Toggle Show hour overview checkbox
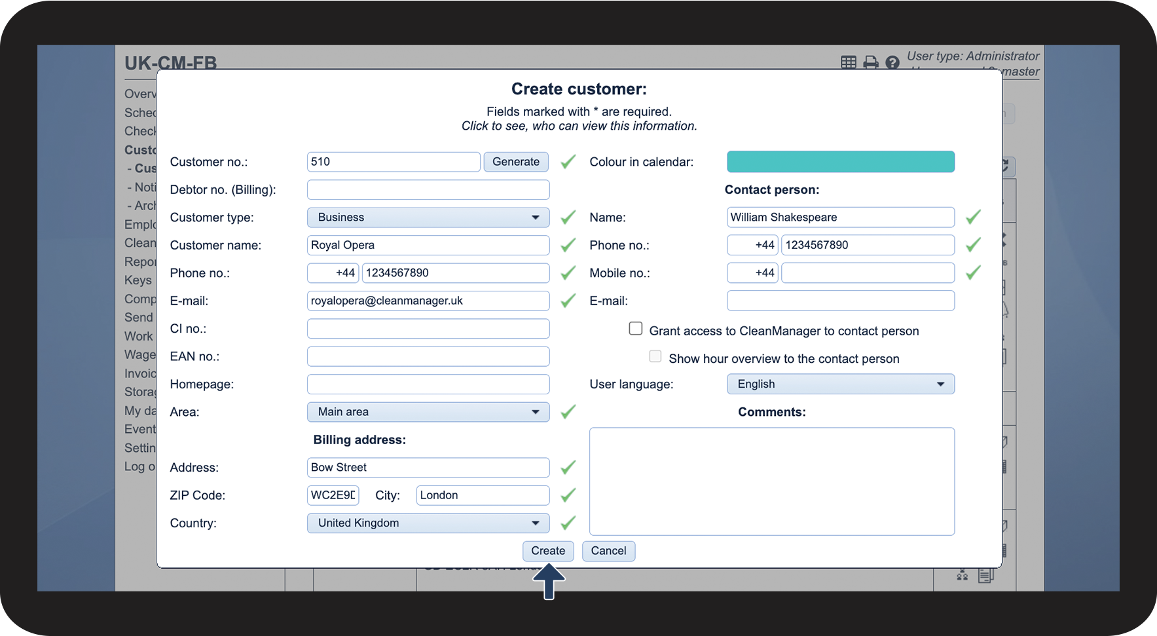 (x=655, y=356)
